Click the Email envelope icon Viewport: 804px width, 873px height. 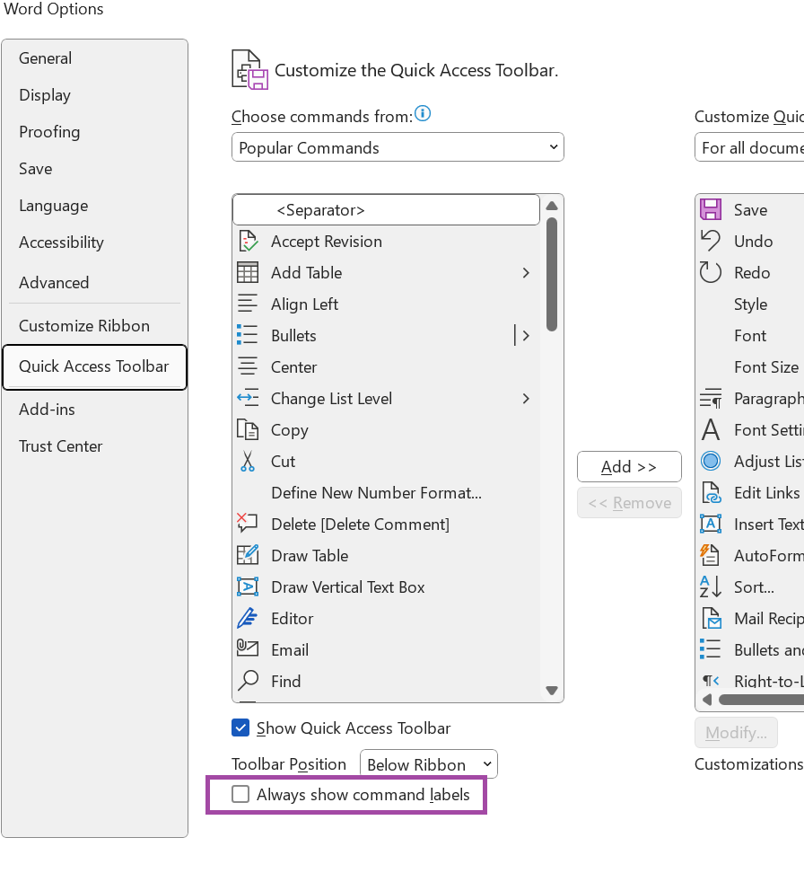[x=248, y=649]
